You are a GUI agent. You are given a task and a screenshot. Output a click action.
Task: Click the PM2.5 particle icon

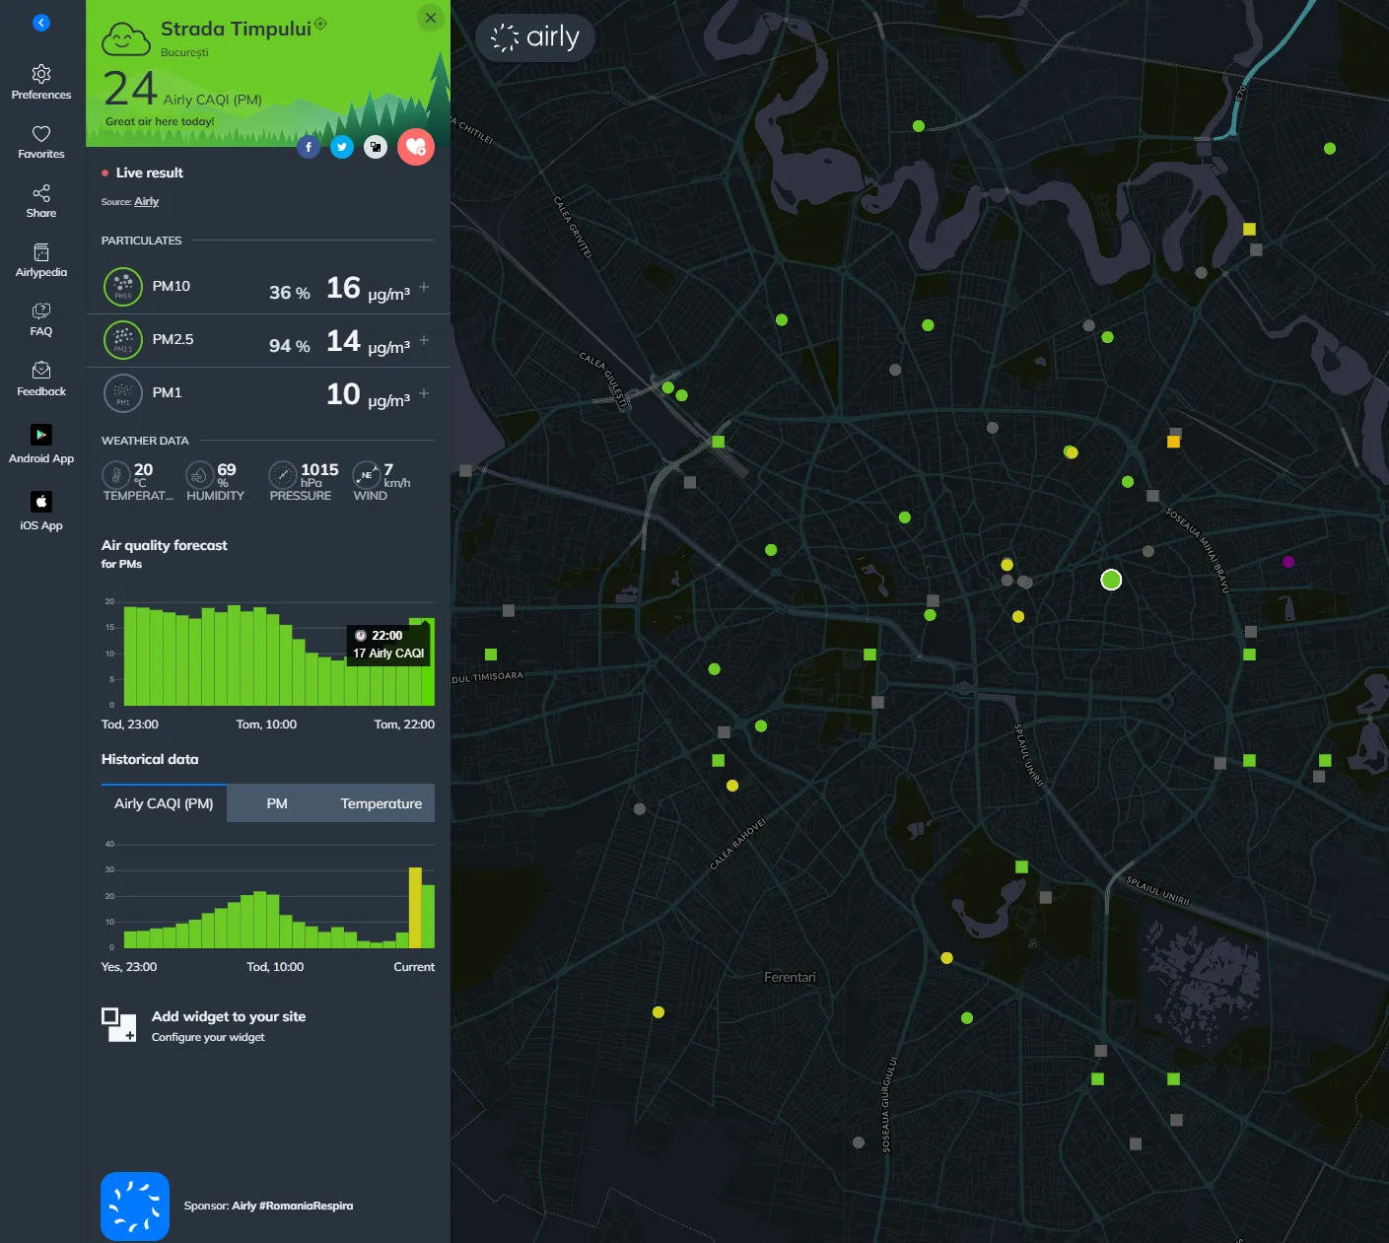coord(123,340)
